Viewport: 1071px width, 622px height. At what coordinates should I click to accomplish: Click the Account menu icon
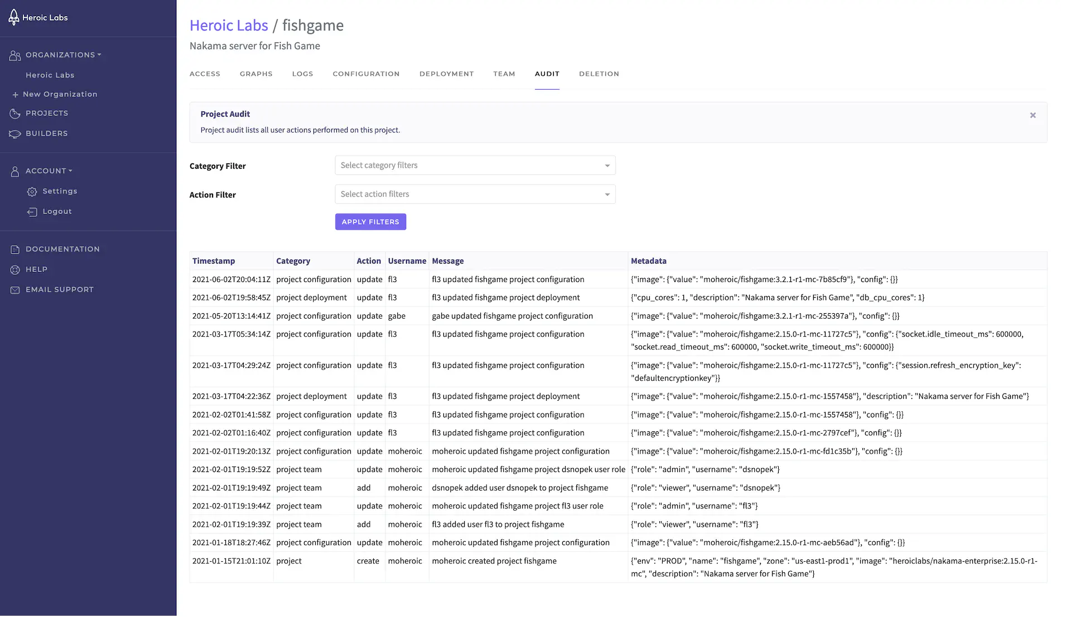[14, 171]
